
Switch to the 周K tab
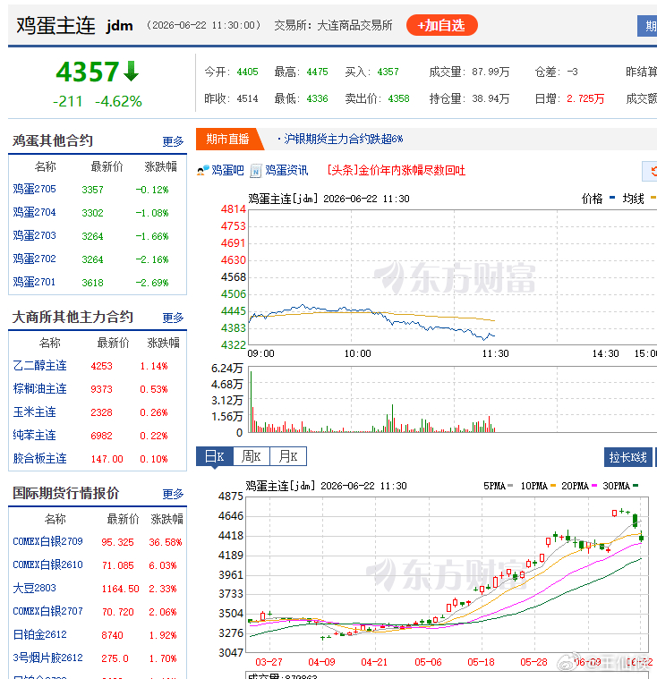(x=252, y=456)
